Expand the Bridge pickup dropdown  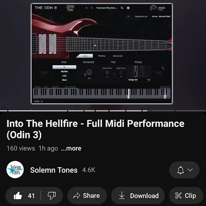tap(139, 80)
